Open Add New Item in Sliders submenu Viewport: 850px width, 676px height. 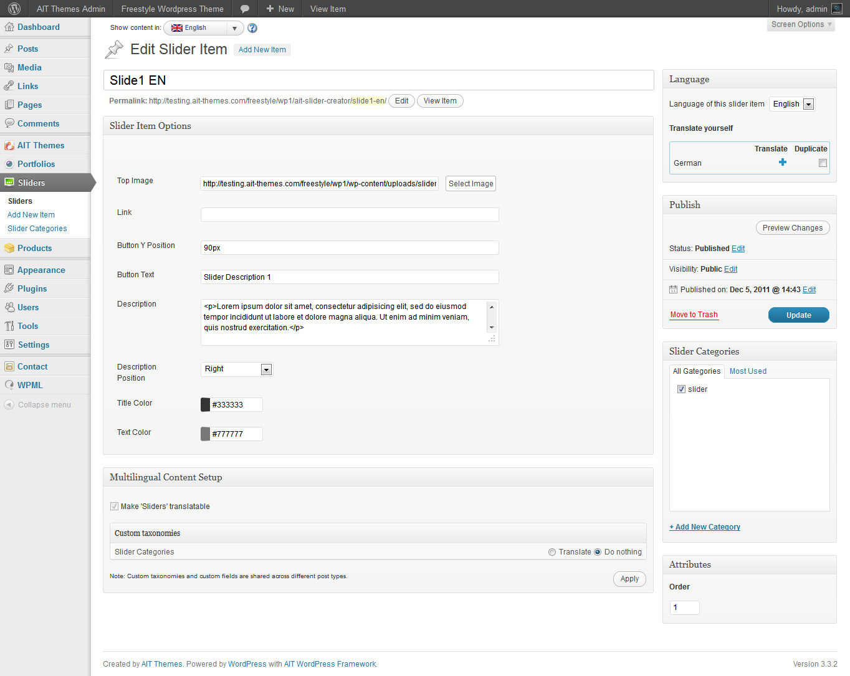click(31, 215)
